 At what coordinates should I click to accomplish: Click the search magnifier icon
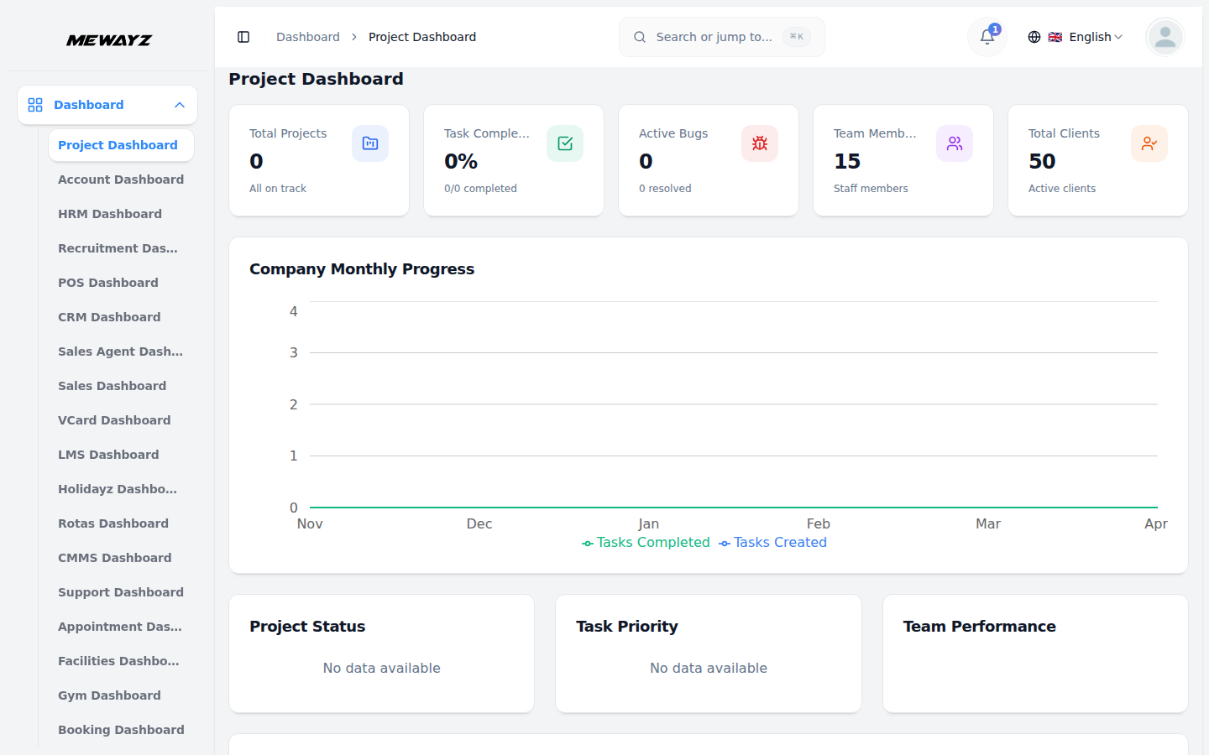coord(639,37)
